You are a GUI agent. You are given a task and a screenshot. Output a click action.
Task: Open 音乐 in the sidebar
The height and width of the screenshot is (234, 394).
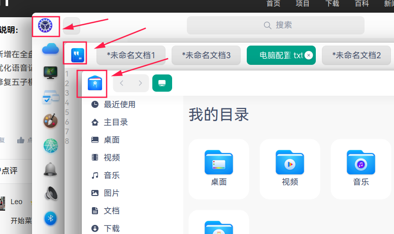coord(105,175)
